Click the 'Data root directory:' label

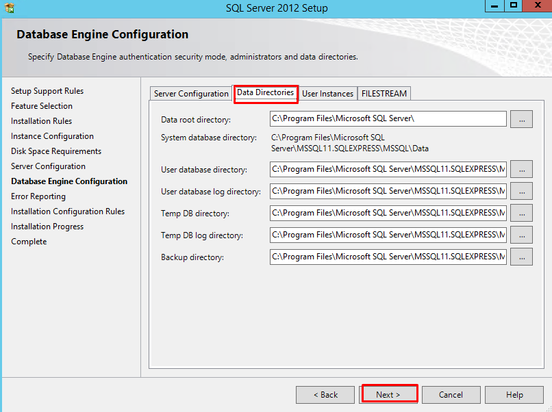pyautogui.click(x=196, y=120)
